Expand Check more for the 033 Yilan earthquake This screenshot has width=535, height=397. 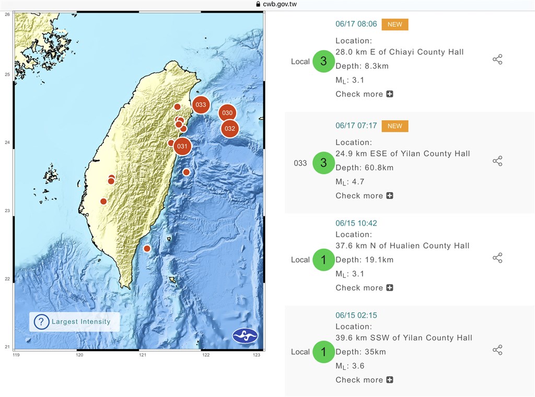click(x=389, y=196)
